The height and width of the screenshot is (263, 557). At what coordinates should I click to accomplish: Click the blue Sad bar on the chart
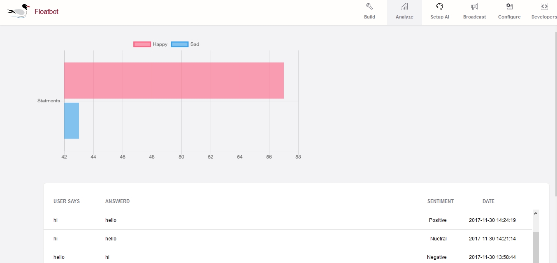click(x=72, y=121)
